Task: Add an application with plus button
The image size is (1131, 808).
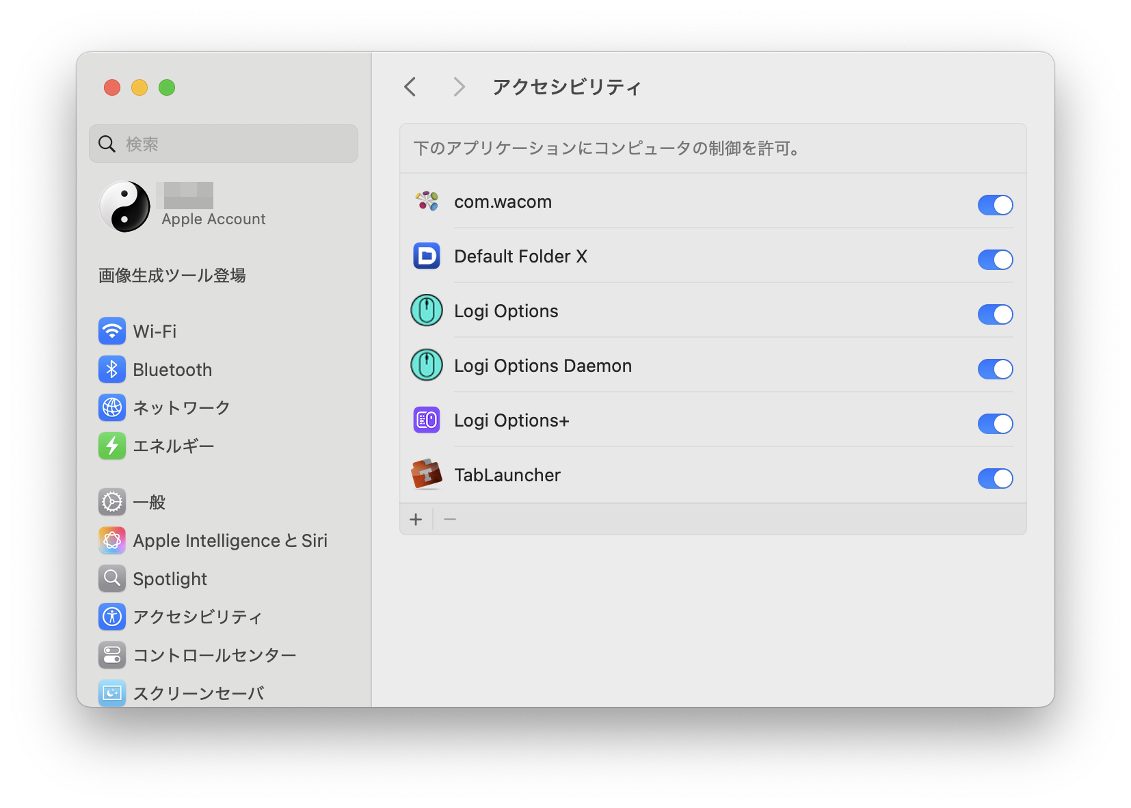Action: (x=416, y=520)
